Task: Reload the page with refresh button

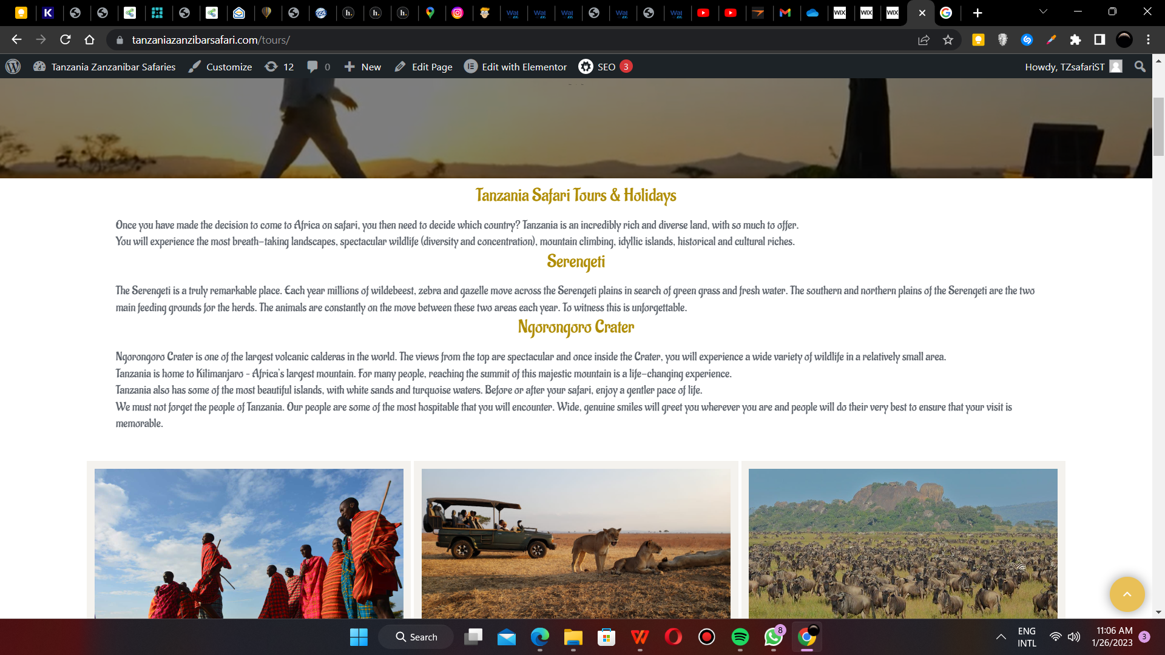Action: 66,40
